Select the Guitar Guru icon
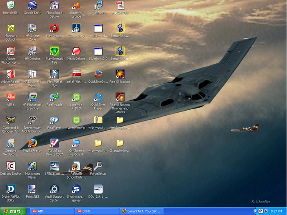The height and width of the screenshot is (215, 287). 77,28
